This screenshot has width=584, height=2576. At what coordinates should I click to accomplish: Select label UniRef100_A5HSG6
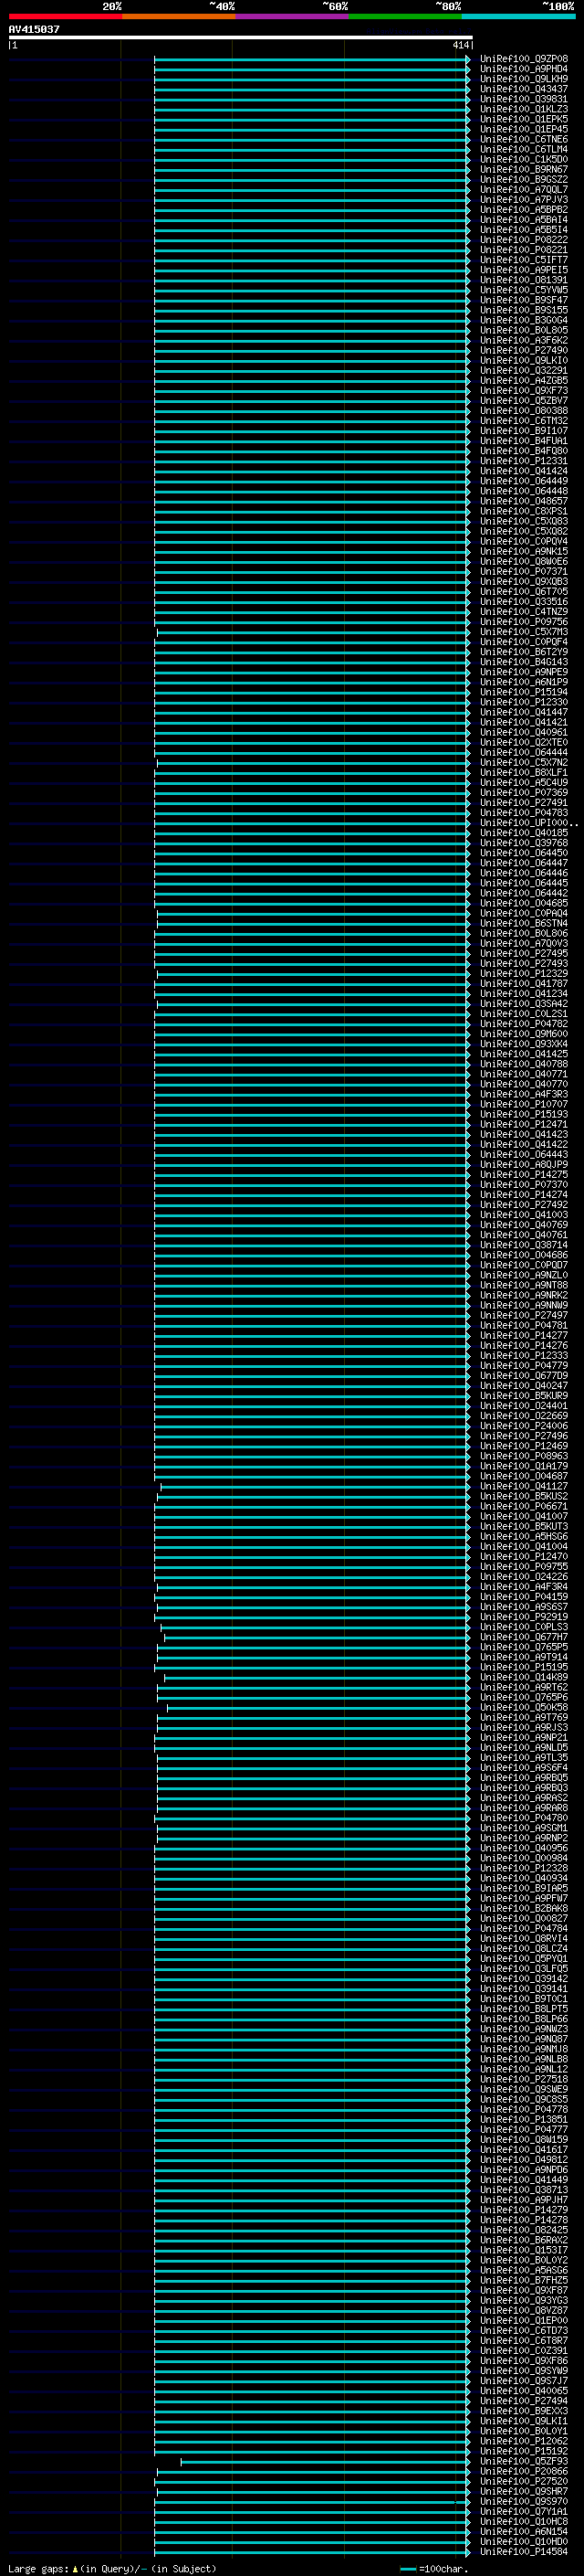coord(523,1536)
